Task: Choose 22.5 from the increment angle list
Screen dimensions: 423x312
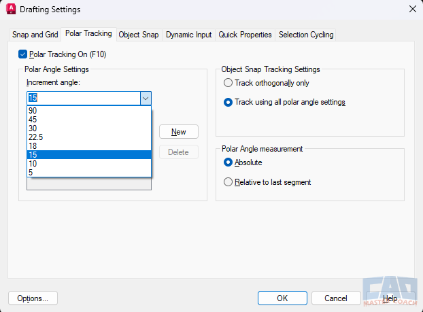Action: (89, 137)
